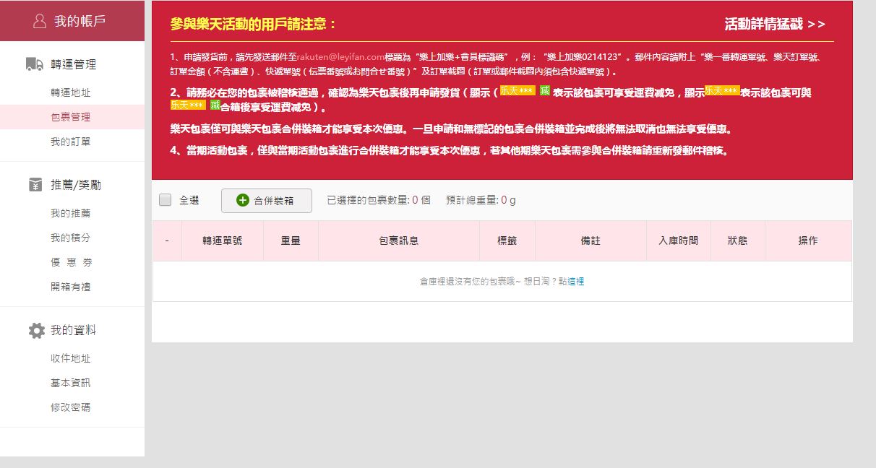The image size is (876, 468).
Task: Open 我的訂單 in sidebar
Action: tap(71, 142)
